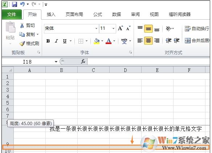Click 合并后居中 merge button

tap(197, 40)
